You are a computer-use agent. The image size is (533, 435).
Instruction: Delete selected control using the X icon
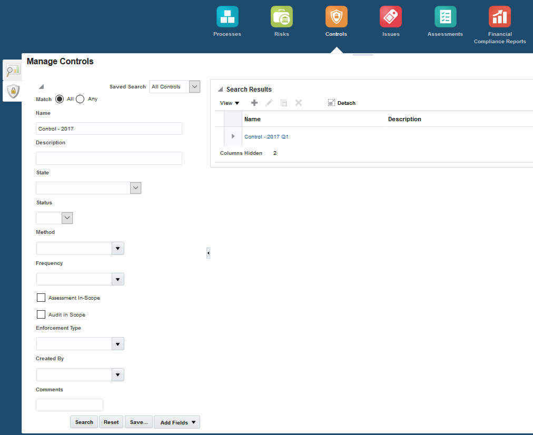[x=298, y=103]
